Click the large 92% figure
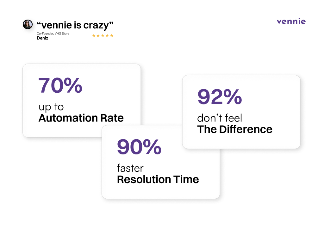 220,97
